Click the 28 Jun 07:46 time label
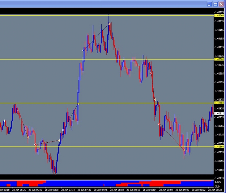The image size is (226, 193). click(101, 190)
